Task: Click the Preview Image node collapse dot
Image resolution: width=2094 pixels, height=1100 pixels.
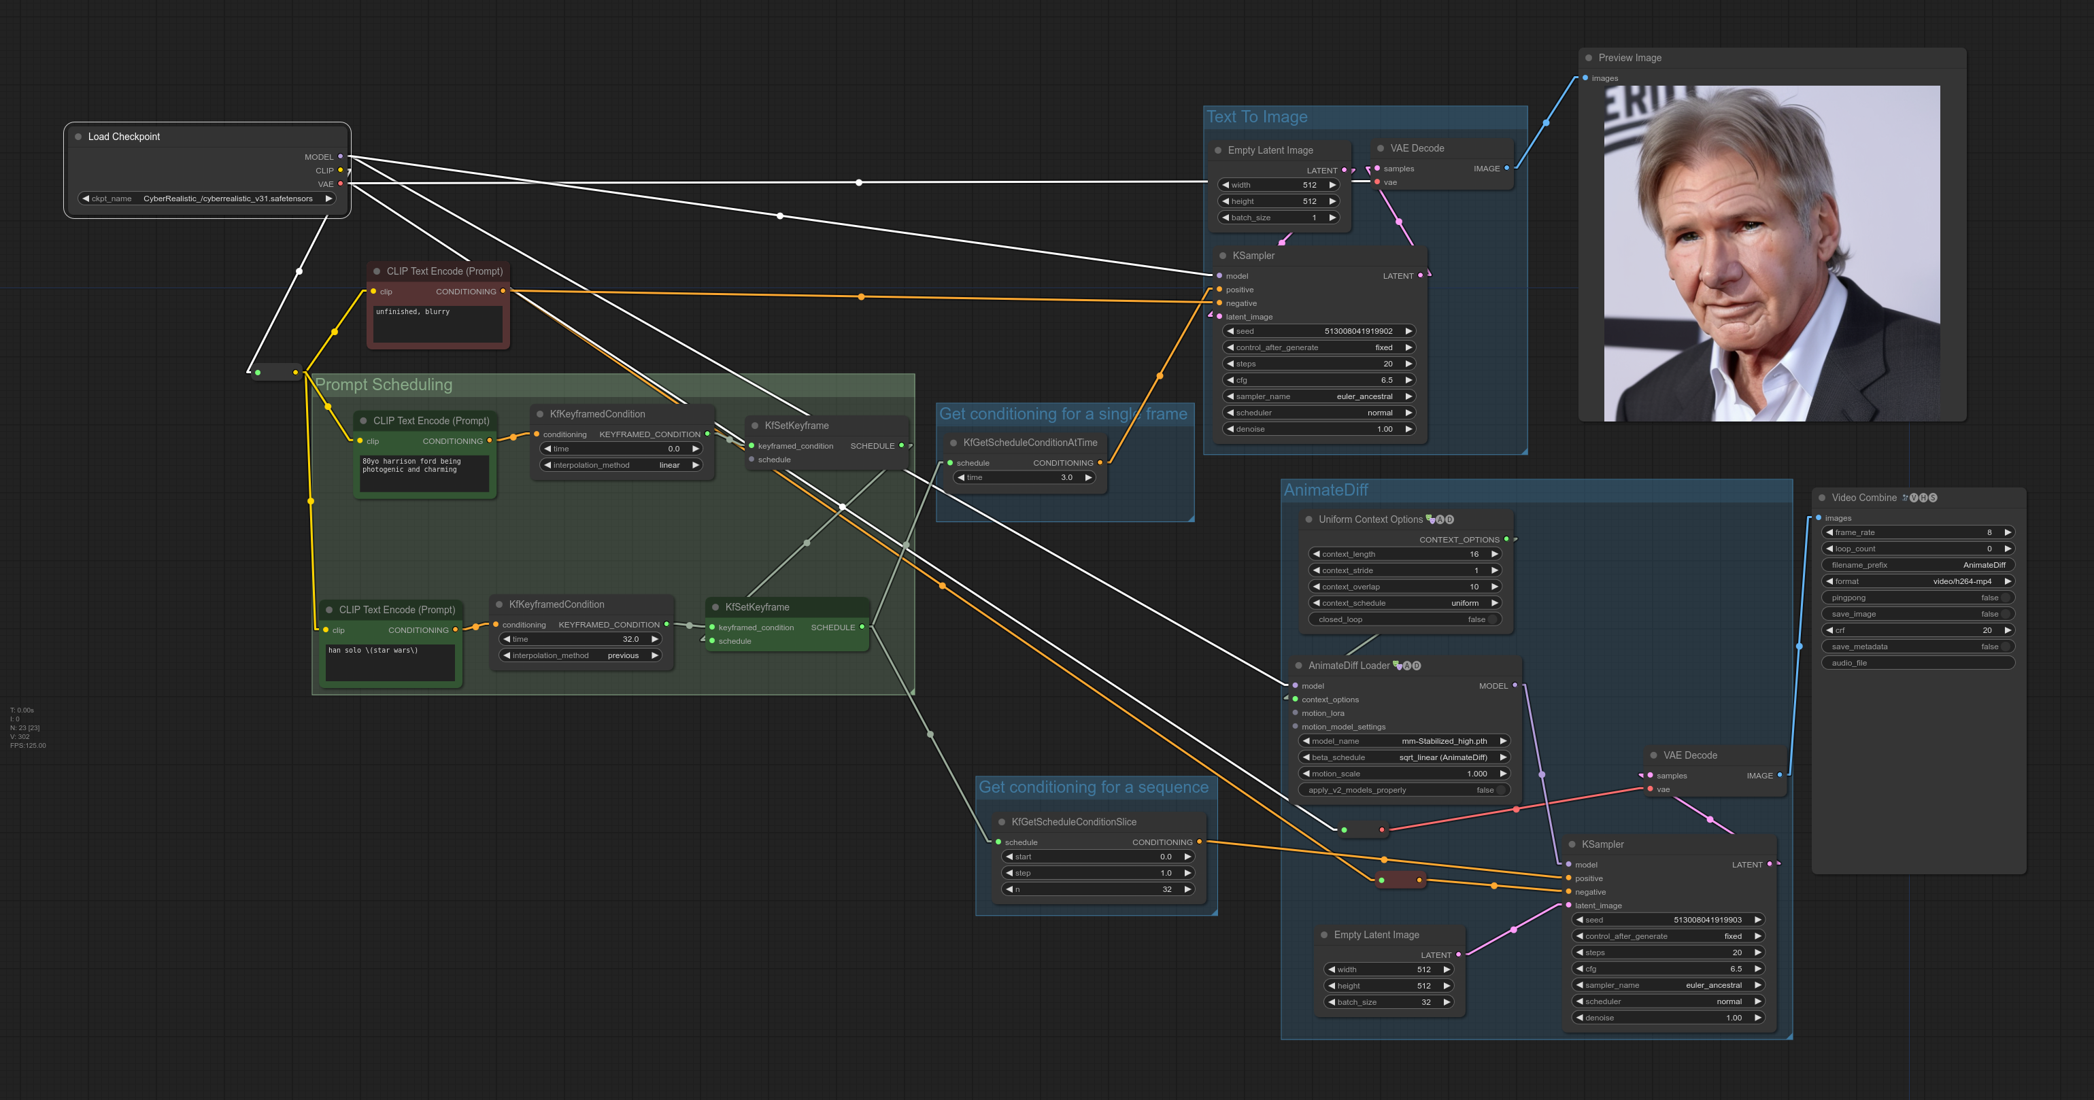Action: 1589,58
